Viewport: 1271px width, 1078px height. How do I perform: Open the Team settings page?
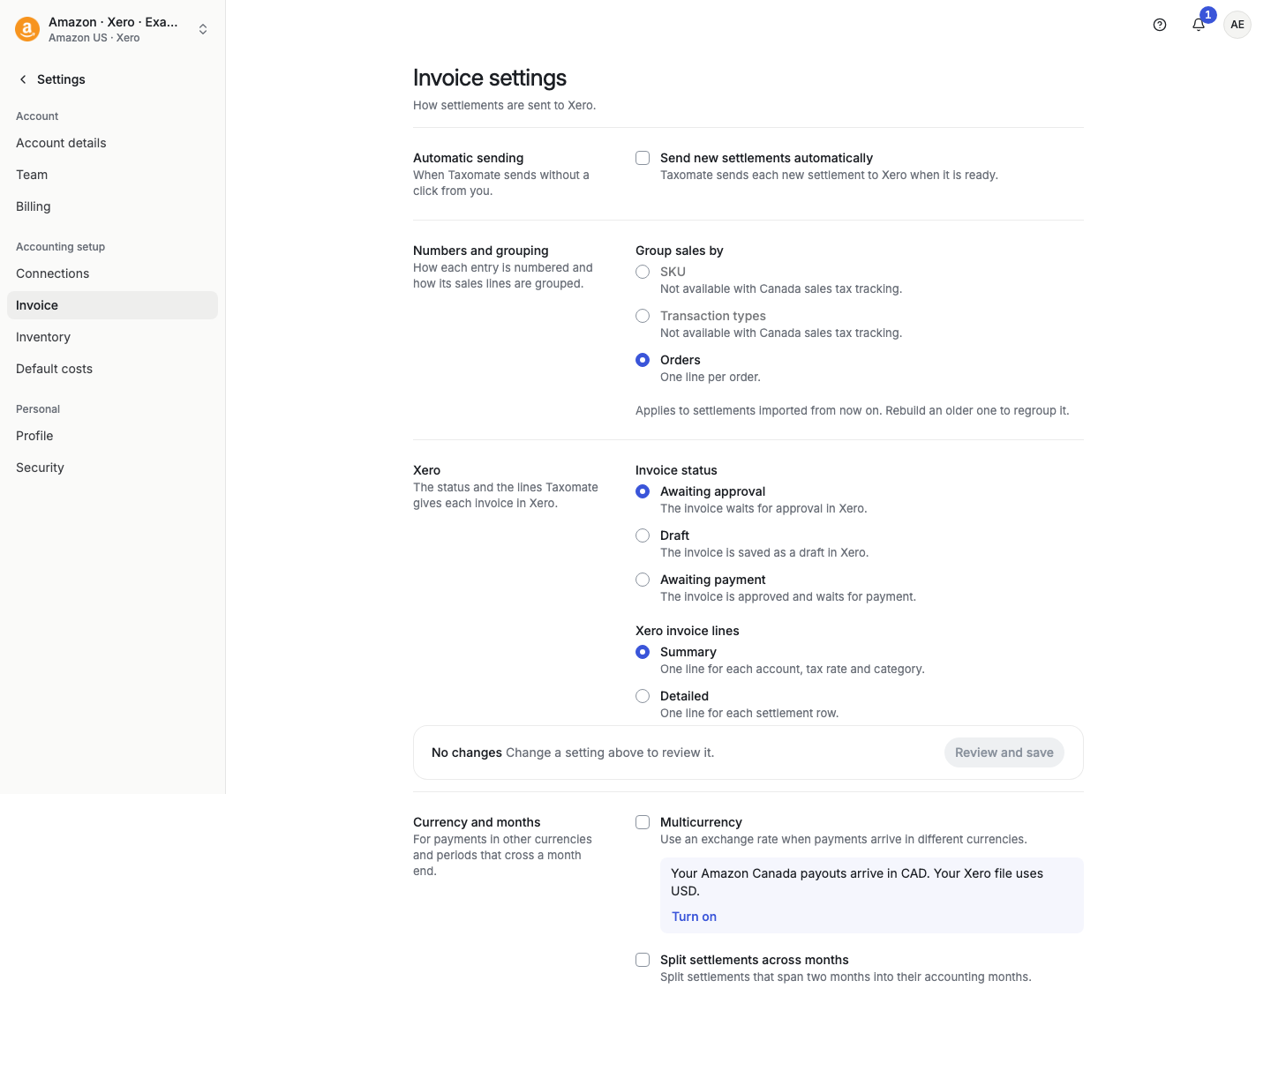[x=112, y=175]
